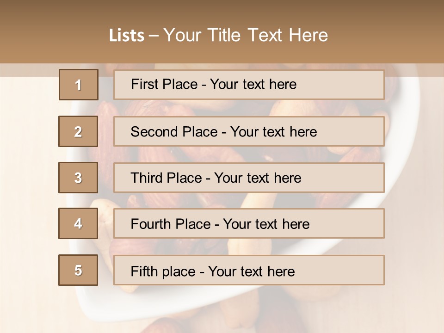Select the Your Title Text Here heading
Image resolution: width=444 pixels, height=333 pixels.
[x=246, y=35]
